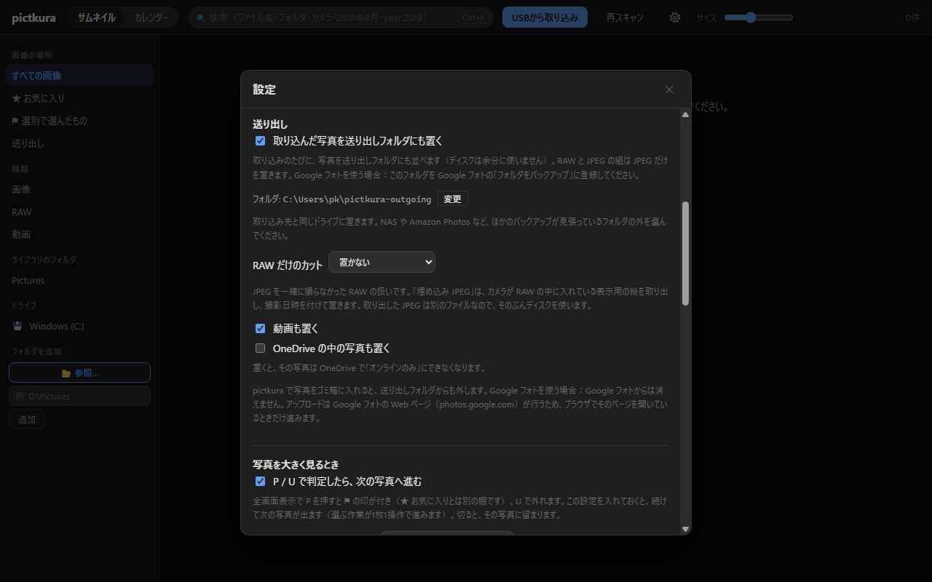The height and width of the screenshot is (582, 932).
Task: Open 送り出し in the sidebar
Action: pos(79,143)
